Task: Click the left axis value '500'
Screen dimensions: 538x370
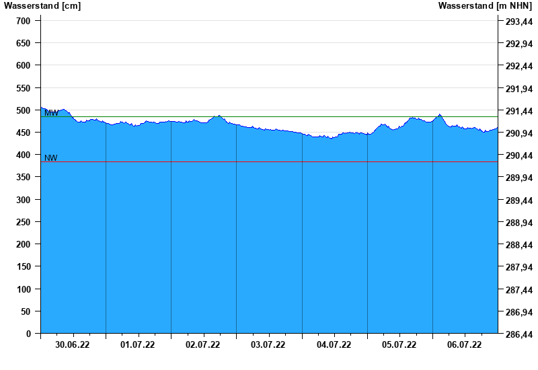Action: (x=24, y=110)
